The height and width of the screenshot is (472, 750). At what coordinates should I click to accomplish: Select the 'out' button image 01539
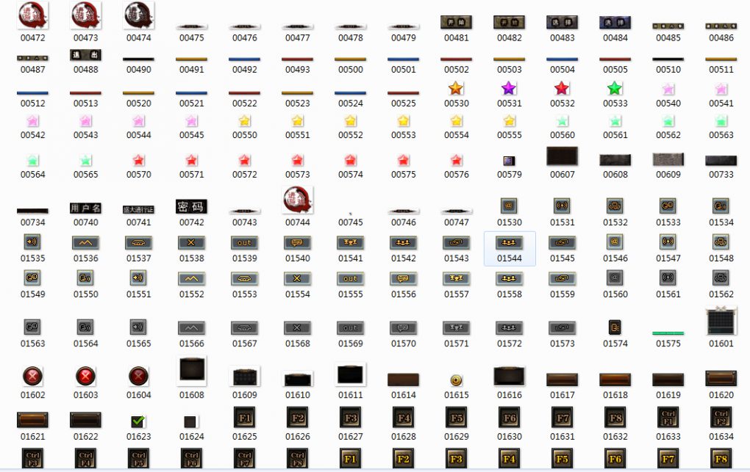pyautogui.click(x=245, y=243)
